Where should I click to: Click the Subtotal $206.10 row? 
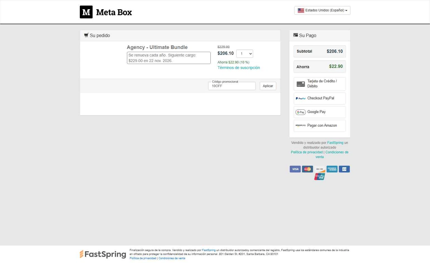point(320,51)
